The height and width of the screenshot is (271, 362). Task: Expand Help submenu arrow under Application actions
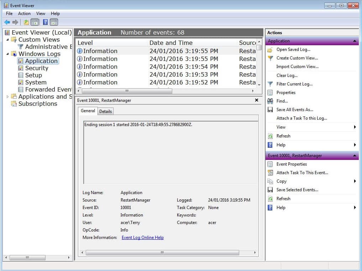[355, 145]
